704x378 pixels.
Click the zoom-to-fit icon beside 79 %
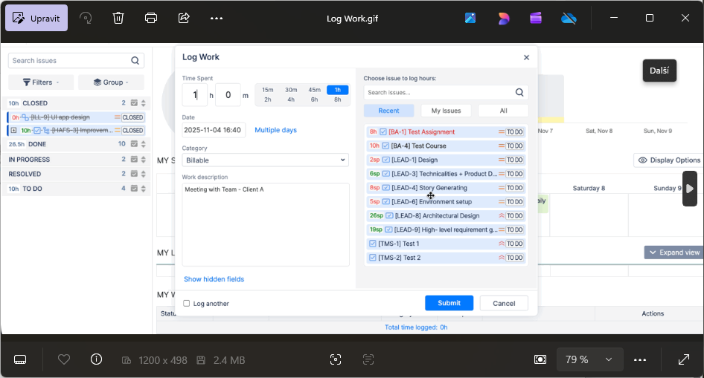point(540,359)
